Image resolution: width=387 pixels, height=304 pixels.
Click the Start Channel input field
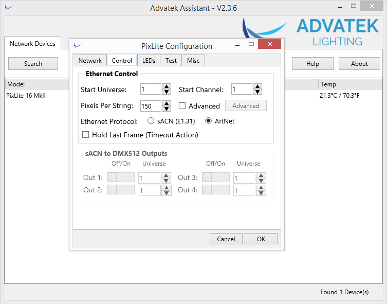click(x=242, y=89)
